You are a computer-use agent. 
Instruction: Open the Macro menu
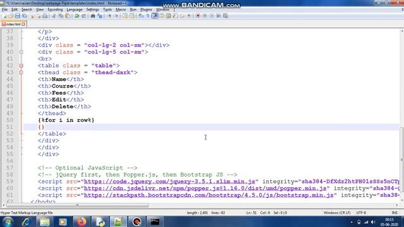click(x=121, y=9)
